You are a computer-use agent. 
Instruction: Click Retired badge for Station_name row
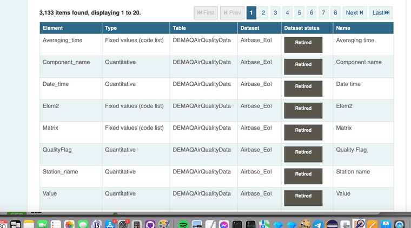click(303, 174)
